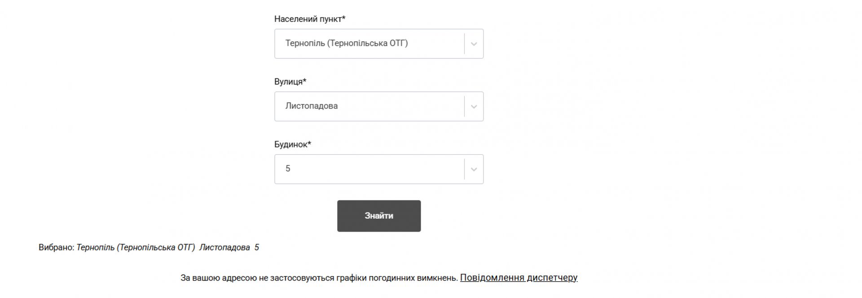Click the Населений пункт* field label

(x=310, y=19)
